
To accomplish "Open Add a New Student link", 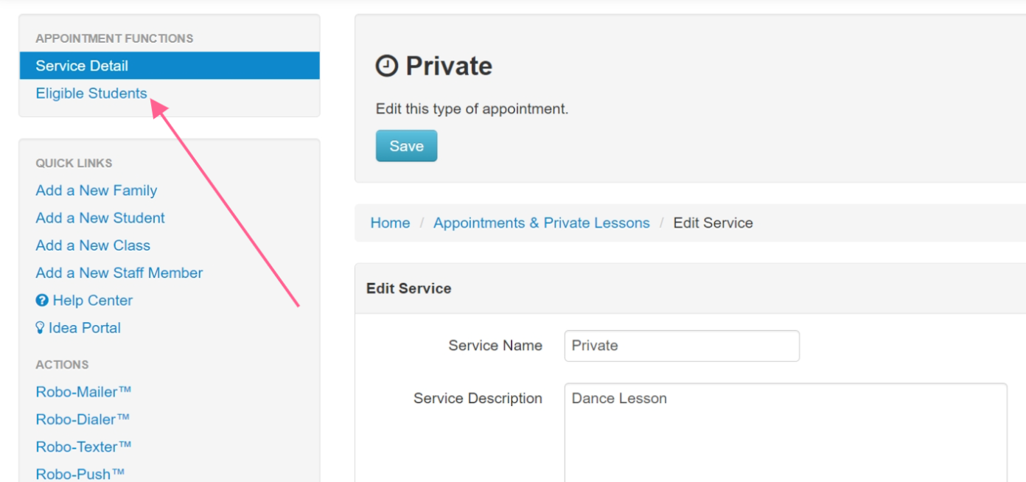I will [100, 218].
